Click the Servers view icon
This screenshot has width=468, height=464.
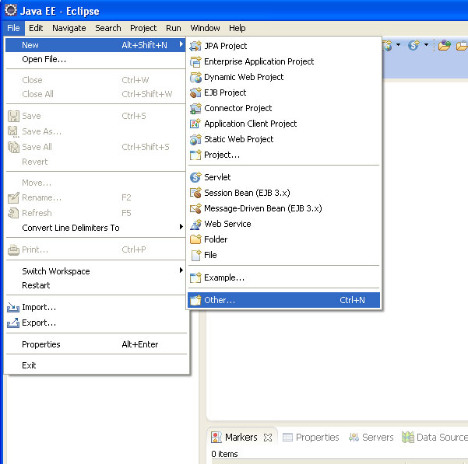point(354,438)
